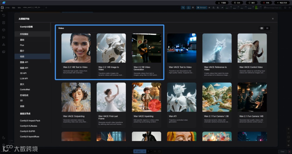The image size is (292, 154).
Task: Close the template dialog
Action: [x=273, y=19]
